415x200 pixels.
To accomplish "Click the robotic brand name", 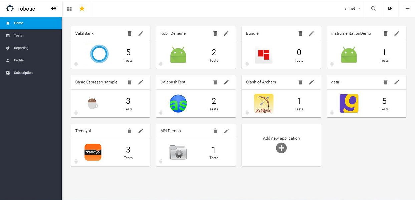I will click(27, 9).
